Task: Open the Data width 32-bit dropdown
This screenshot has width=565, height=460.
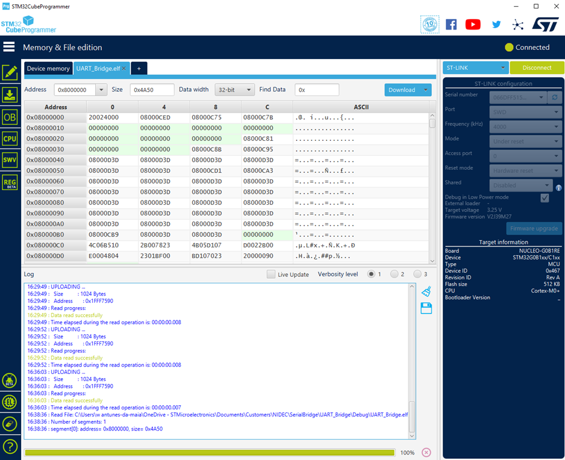Action: (234, 90)
